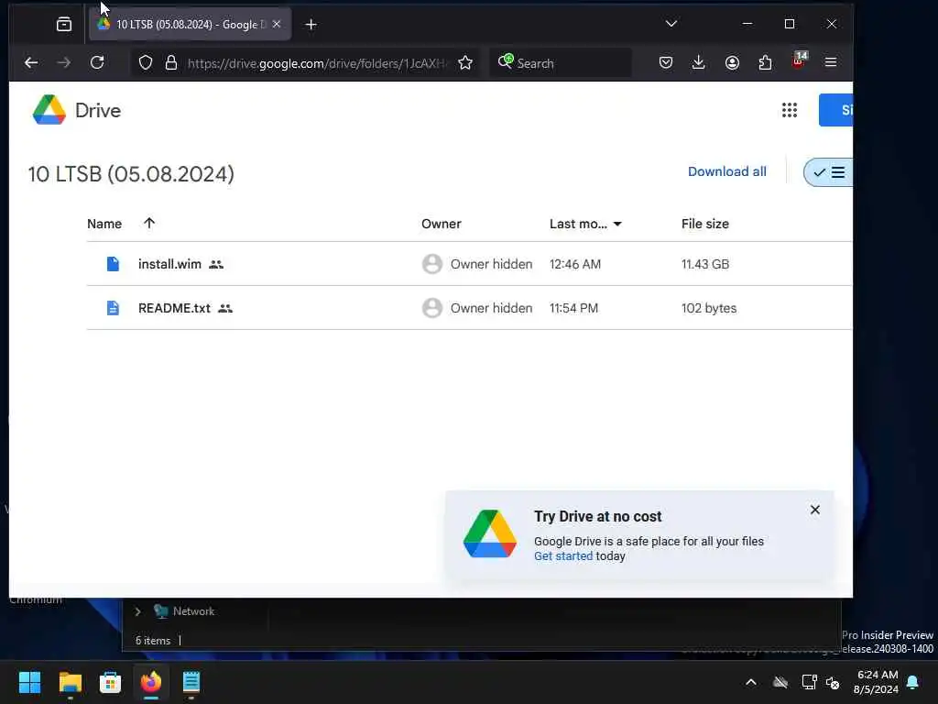938x704 pixels.
Task: Open clock and date flyout
Action: 876,682
